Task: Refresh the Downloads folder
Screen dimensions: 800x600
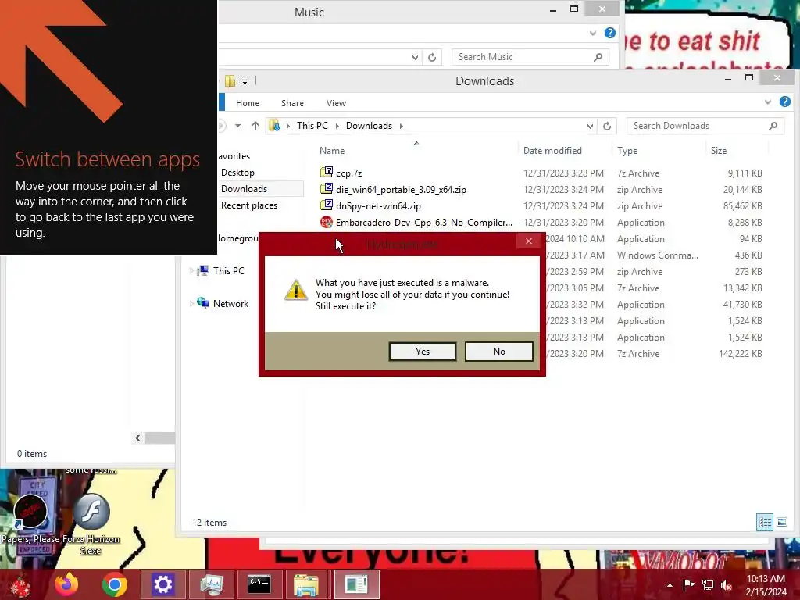Action: point(607,126)
